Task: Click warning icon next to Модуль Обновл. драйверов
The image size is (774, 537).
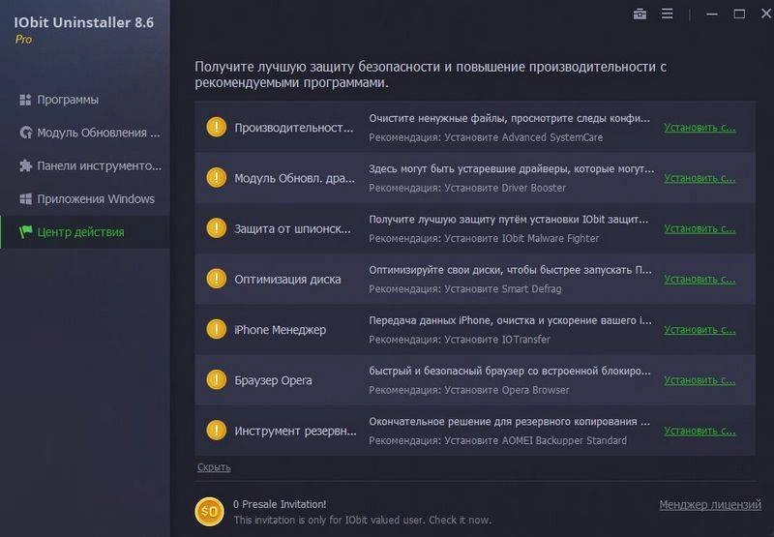Action: coord(216,178)
